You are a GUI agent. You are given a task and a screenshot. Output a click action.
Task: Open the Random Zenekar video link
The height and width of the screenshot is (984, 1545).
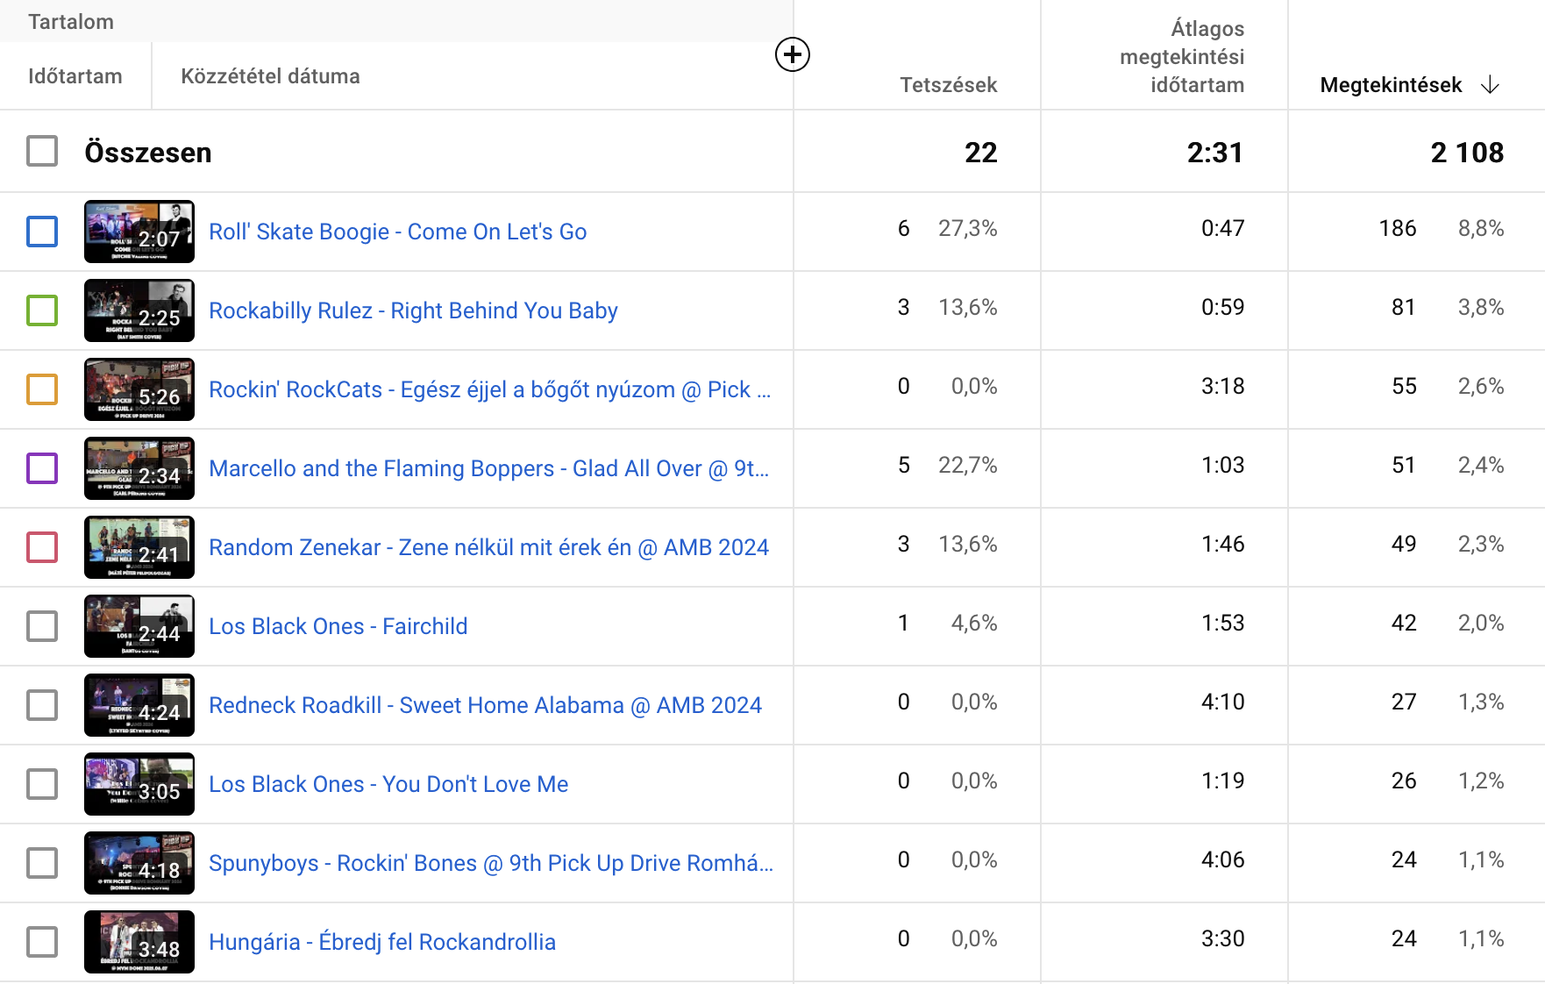pos(488,547)
